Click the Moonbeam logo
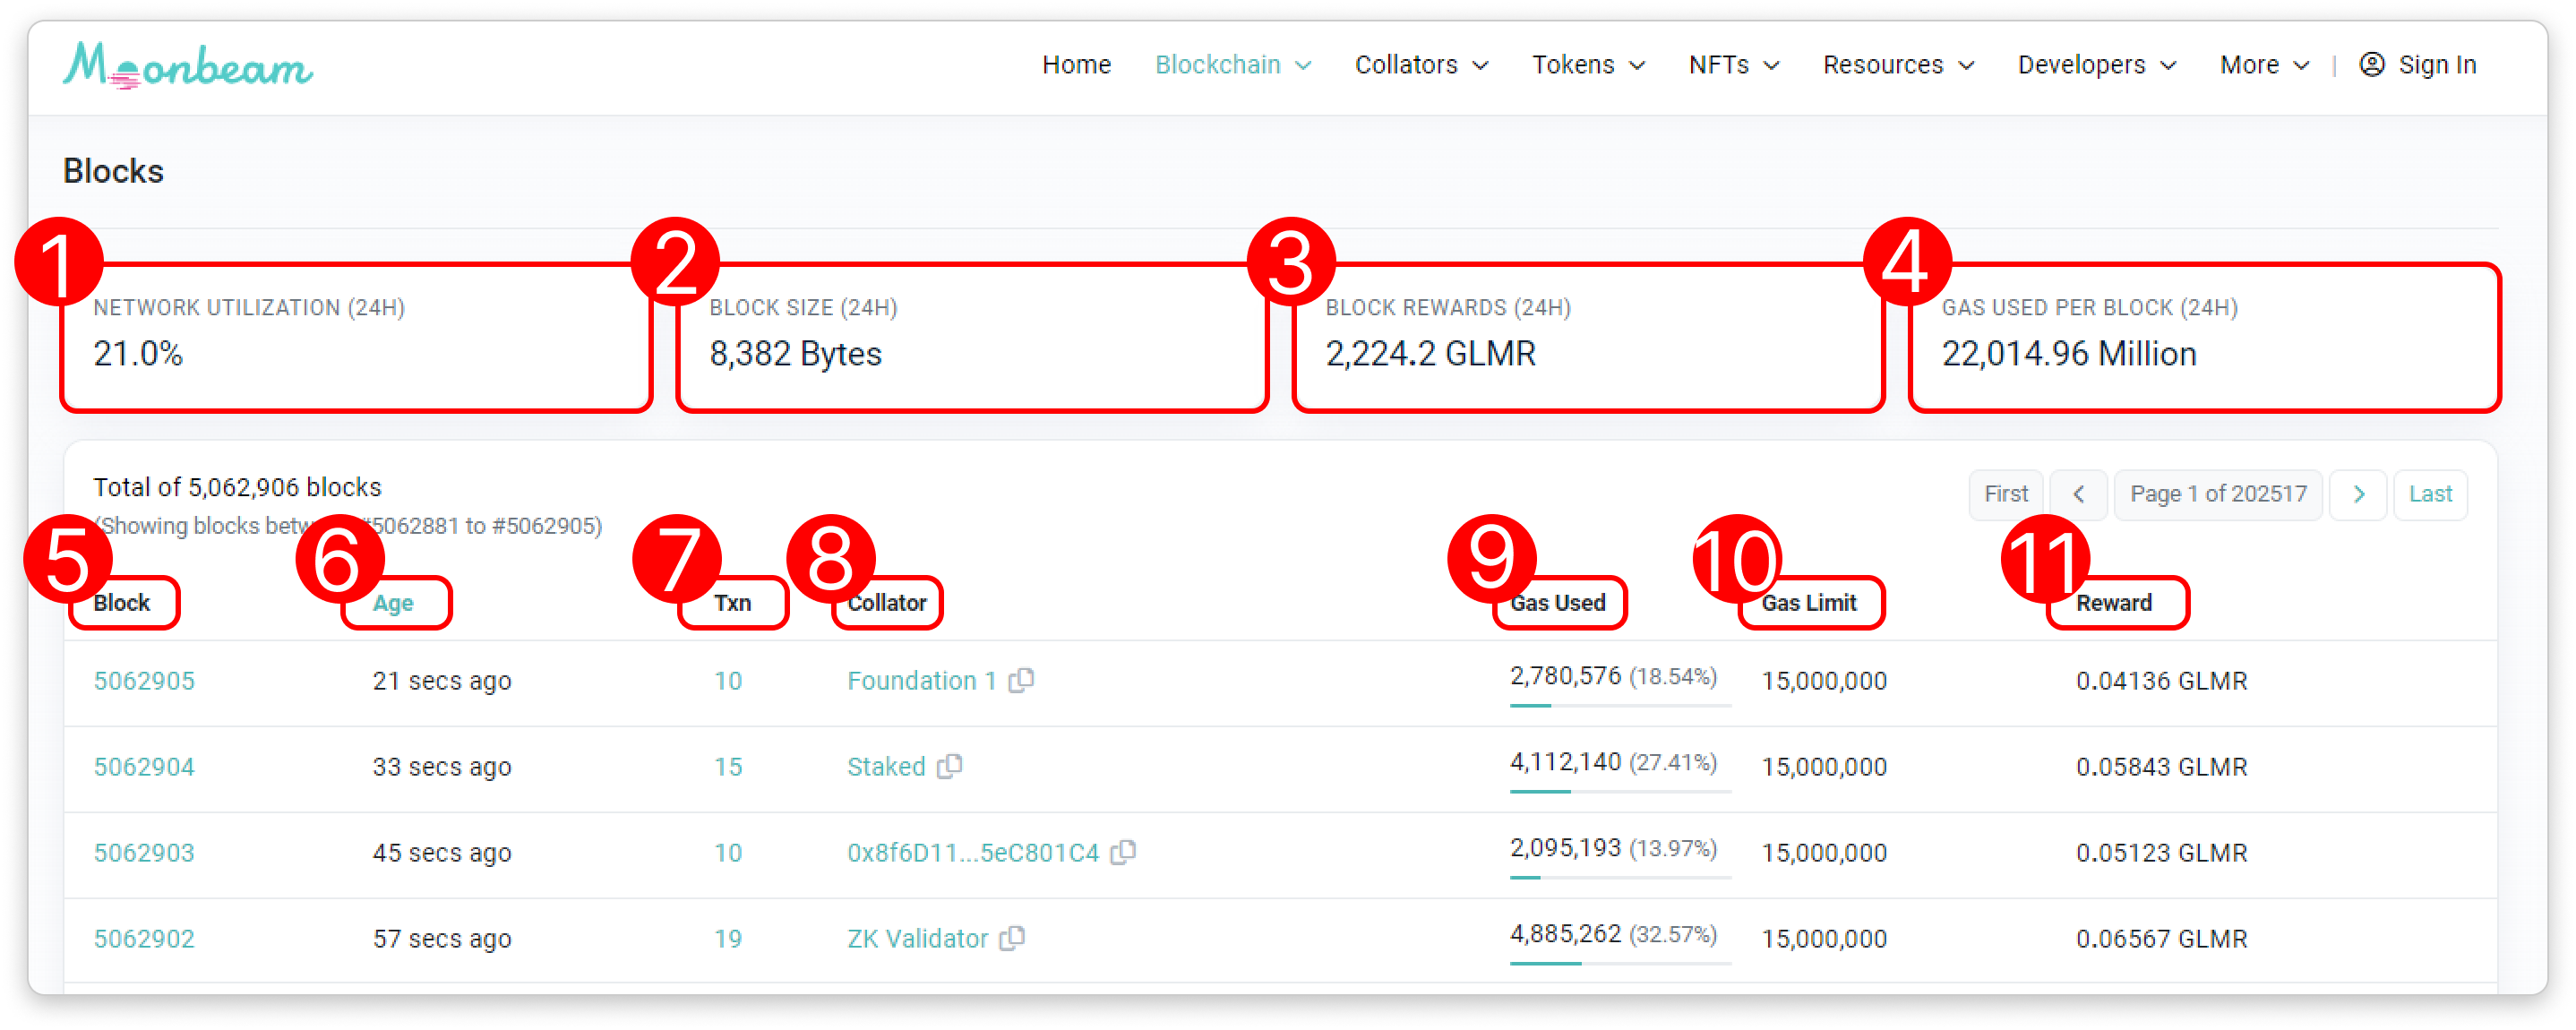 (187, 66)
